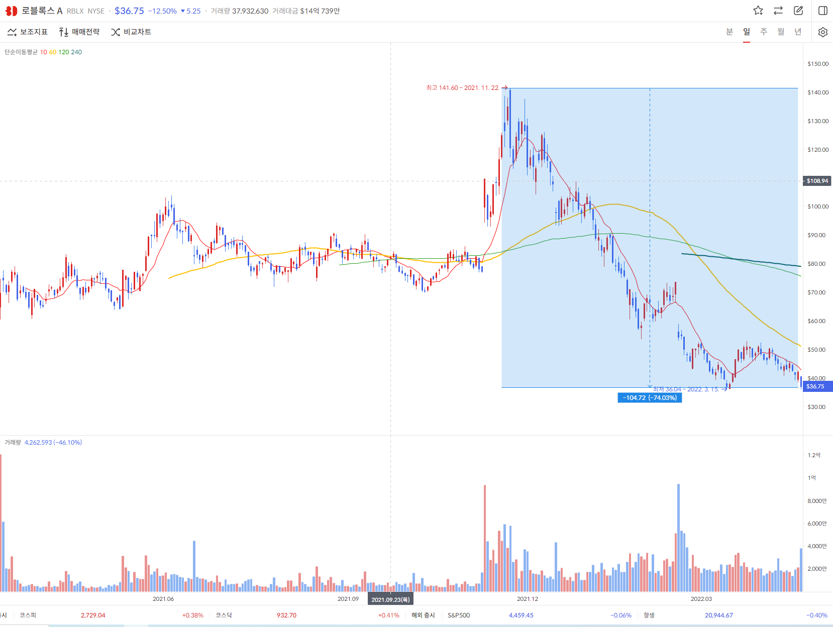
Task: Click the $108.94 crosshair price tag
Action: tap(817, 181)
